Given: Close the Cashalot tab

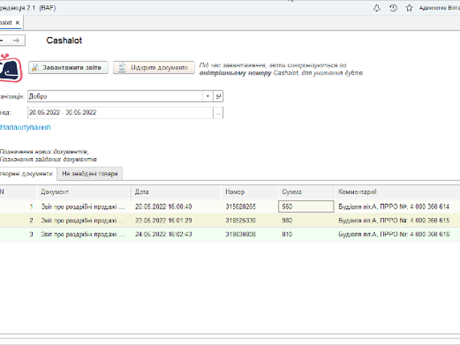Looking at the screenshot, I should click(x=17, y=22).
